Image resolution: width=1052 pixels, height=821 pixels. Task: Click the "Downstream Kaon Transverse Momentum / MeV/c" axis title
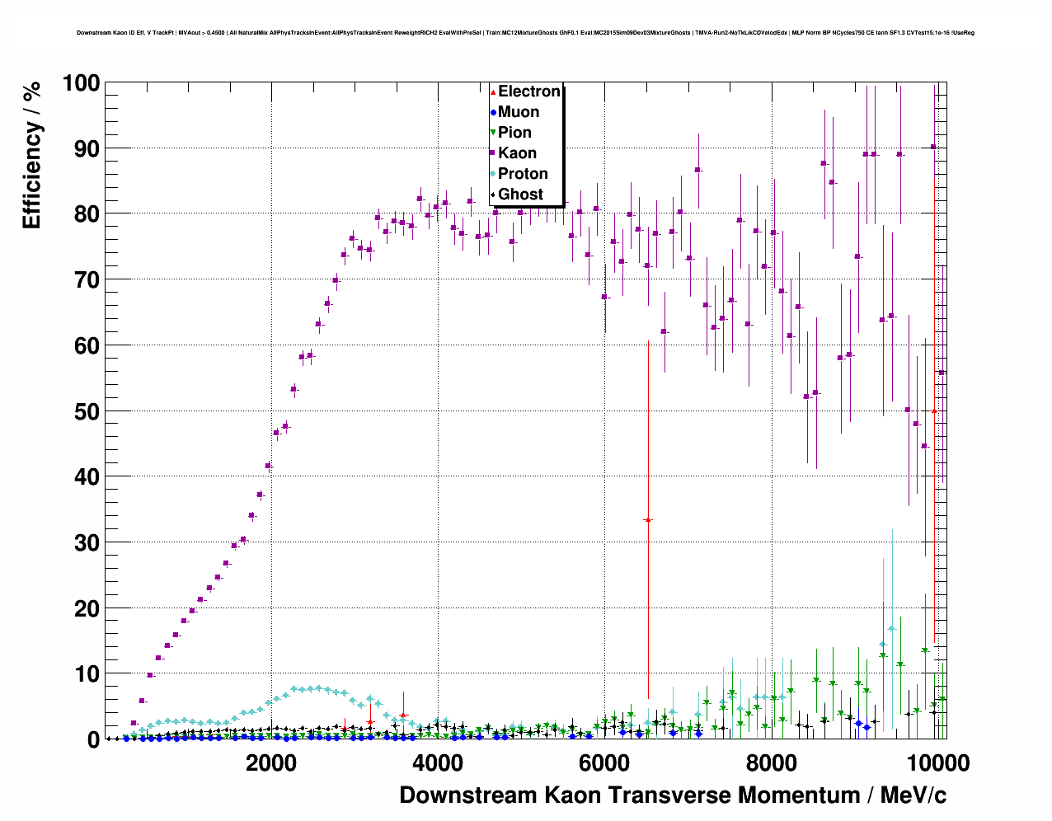(x=673, y=795)
